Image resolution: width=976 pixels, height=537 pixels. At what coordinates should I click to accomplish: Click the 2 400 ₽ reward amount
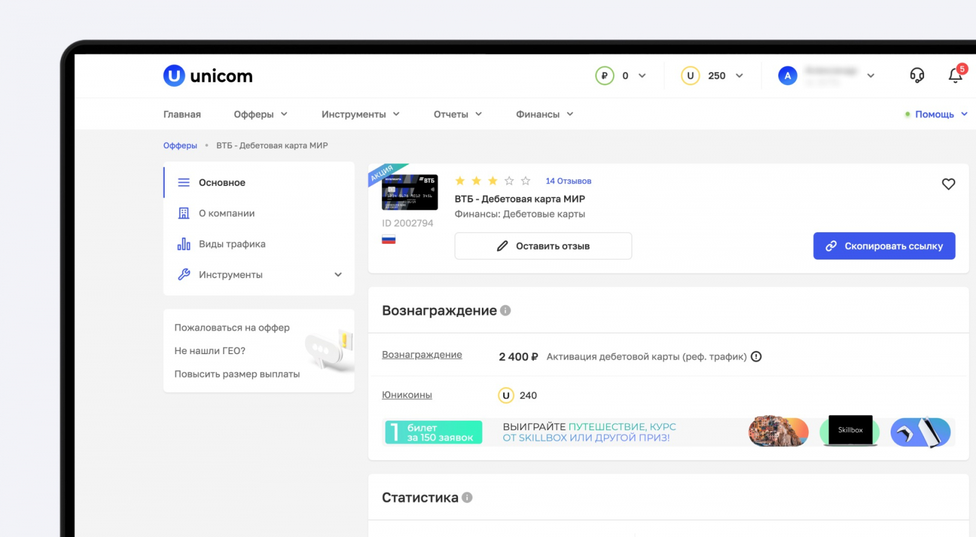(518, 357)
